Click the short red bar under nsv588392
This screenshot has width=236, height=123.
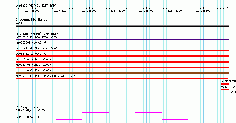click(x=225, y=89)
